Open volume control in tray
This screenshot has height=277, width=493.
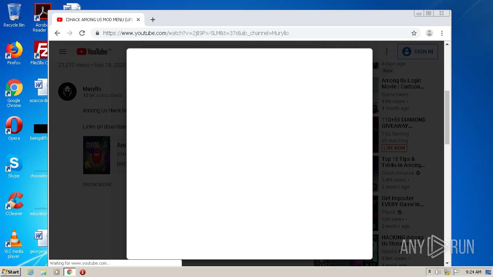pos(438,272)
